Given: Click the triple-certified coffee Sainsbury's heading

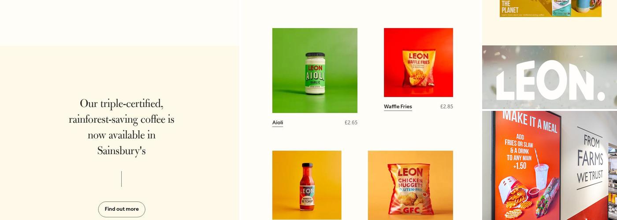Looking at the screenshot, I should click(122, 127).
